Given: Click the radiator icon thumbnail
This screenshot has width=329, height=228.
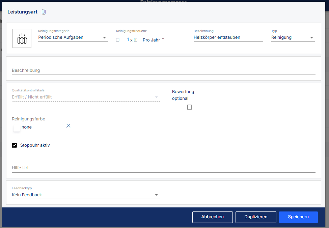Looking at the screenshot, I should [x=22, y=38].
